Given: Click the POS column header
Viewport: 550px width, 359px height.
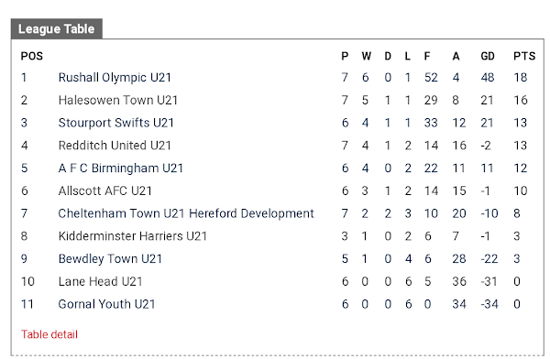Looking at the screenshot, I should [x=31, y=56].
